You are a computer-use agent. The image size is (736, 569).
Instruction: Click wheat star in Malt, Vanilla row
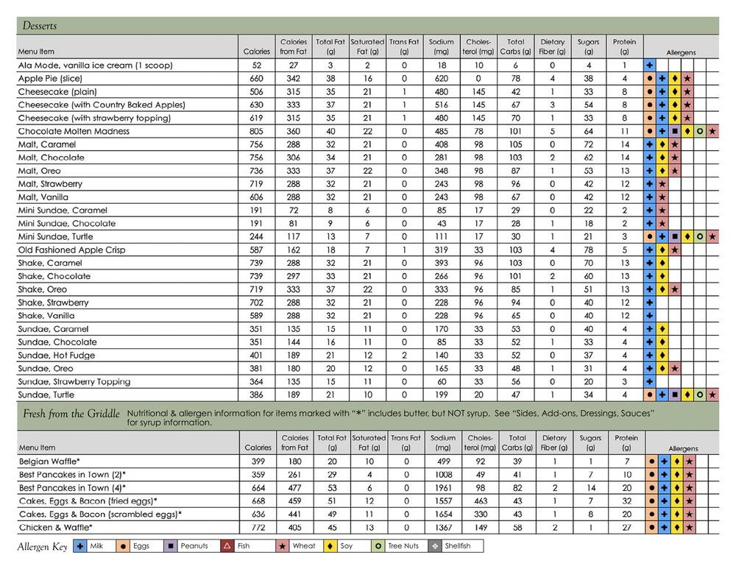(662, 197)
